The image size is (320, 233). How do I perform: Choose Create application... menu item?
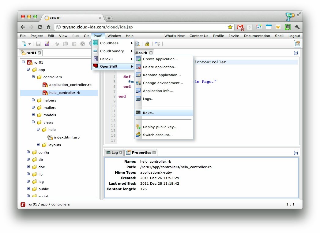tap(164, 59)
